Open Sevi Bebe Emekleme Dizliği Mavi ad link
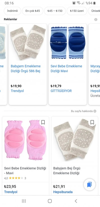100x207 pixels. tap(66, 69)
